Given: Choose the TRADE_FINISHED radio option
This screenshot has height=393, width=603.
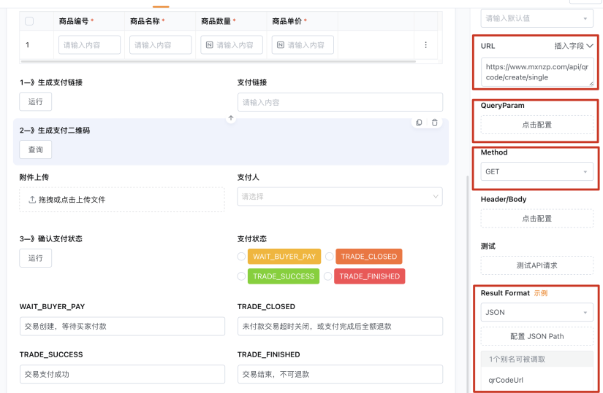Looking at the screenshot, I should click(x=327, y=276).
